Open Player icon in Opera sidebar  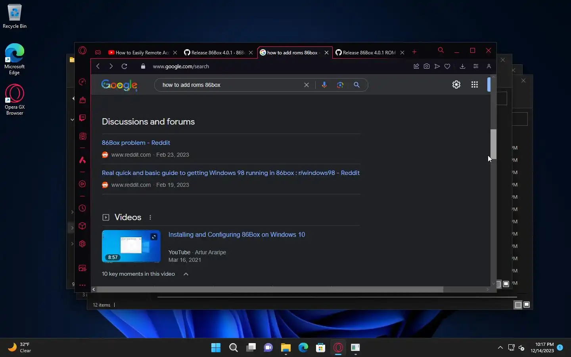click(82, 184)
